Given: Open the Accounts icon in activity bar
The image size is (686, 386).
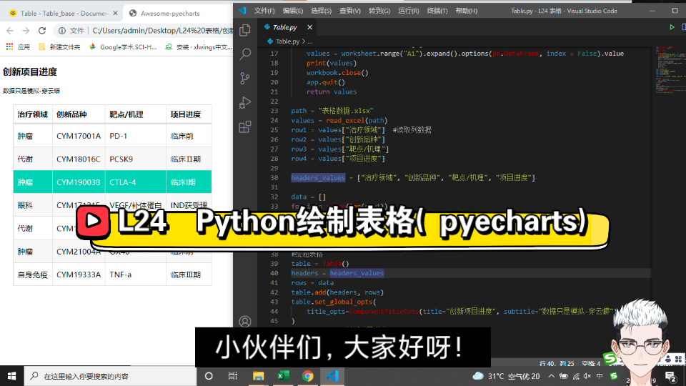Looking at the screenshot, I should [245, 322].
